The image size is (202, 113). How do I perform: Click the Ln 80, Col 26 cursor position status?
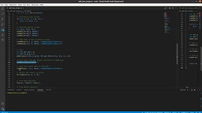[154, 112]
